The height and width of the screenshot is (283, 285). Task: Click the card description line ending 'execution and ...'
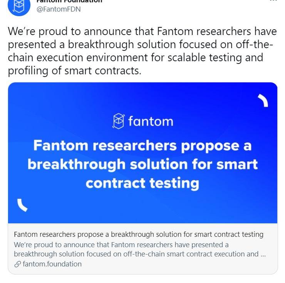click(x=140, y=254)
